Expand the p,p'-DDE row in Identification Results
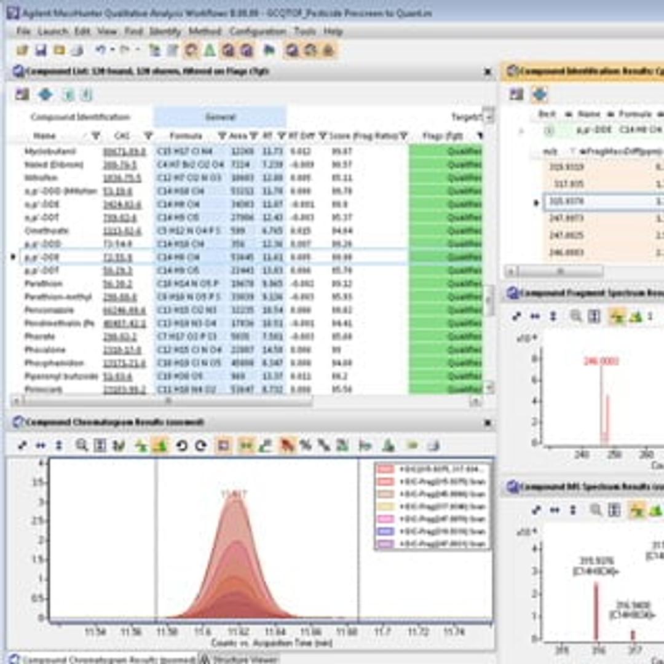The width and height of the screenshot is (664, 664). pos(521,132)
